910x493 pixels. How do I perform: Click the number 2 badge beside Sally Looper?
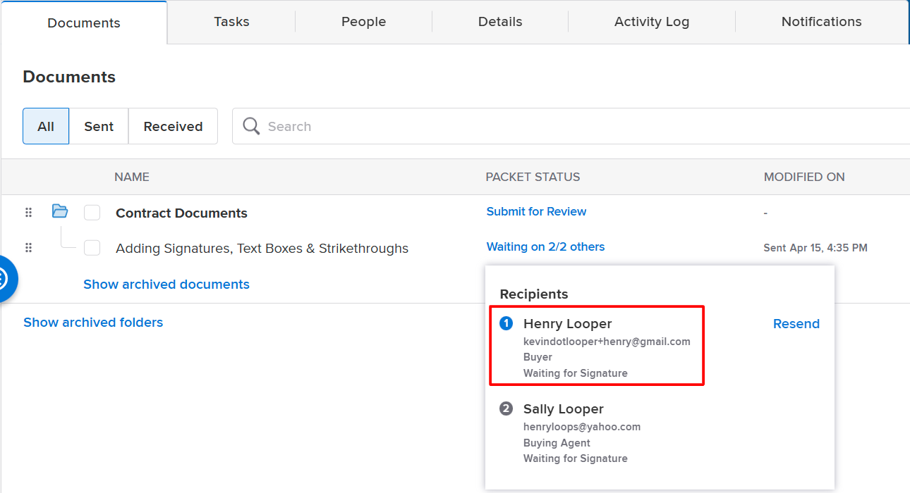(506, 408)
